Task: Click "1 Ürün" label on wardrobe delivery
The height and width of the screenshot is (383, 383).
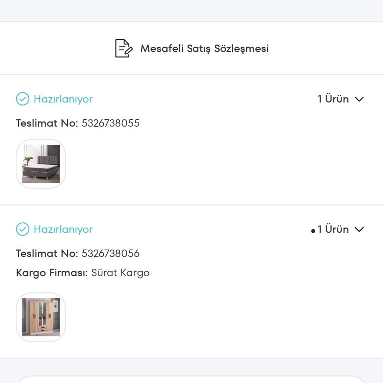Action: [x=333, y=229]
